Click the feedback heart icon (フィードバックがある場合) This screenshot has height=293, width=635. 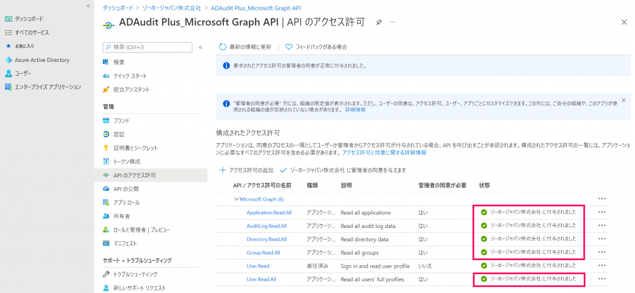pos(289,46)
